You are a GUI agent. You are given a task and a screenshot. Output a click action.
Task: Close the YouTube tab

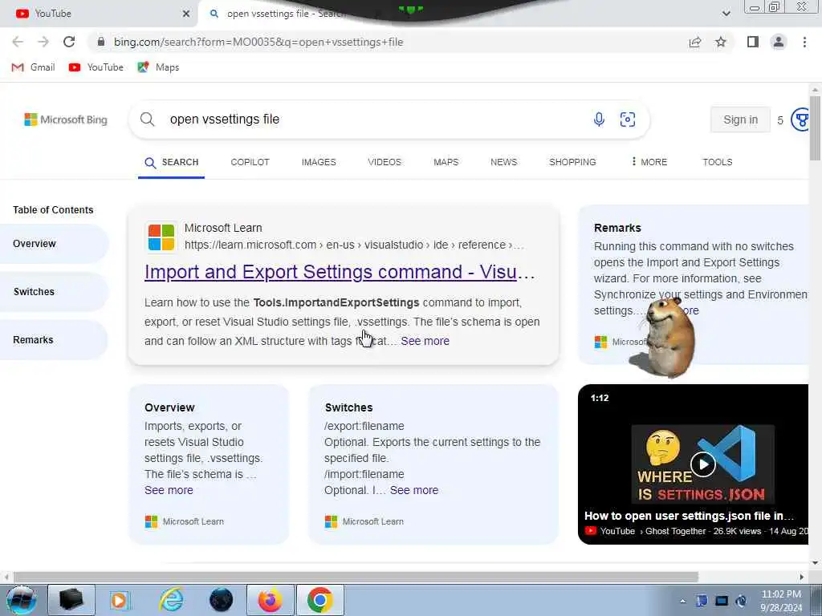(x=186, y=14)
